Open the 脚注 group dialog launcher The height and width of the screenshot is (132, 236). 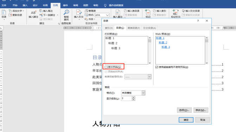(x=59, y=23)
